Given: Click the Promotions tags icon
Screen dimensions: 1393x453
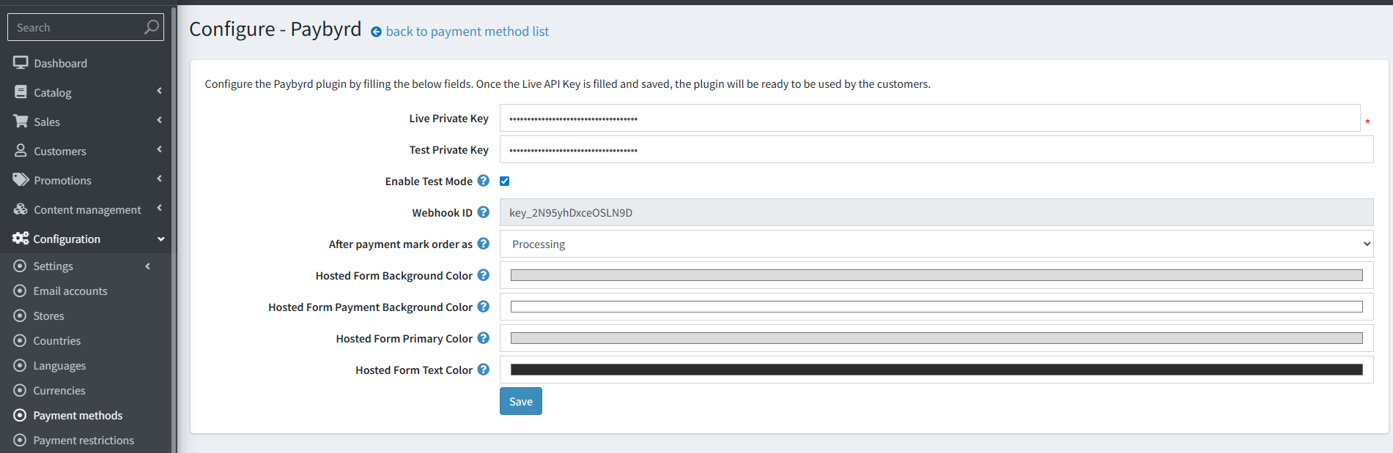Looking at the screenshot, I should coord(21,180).
